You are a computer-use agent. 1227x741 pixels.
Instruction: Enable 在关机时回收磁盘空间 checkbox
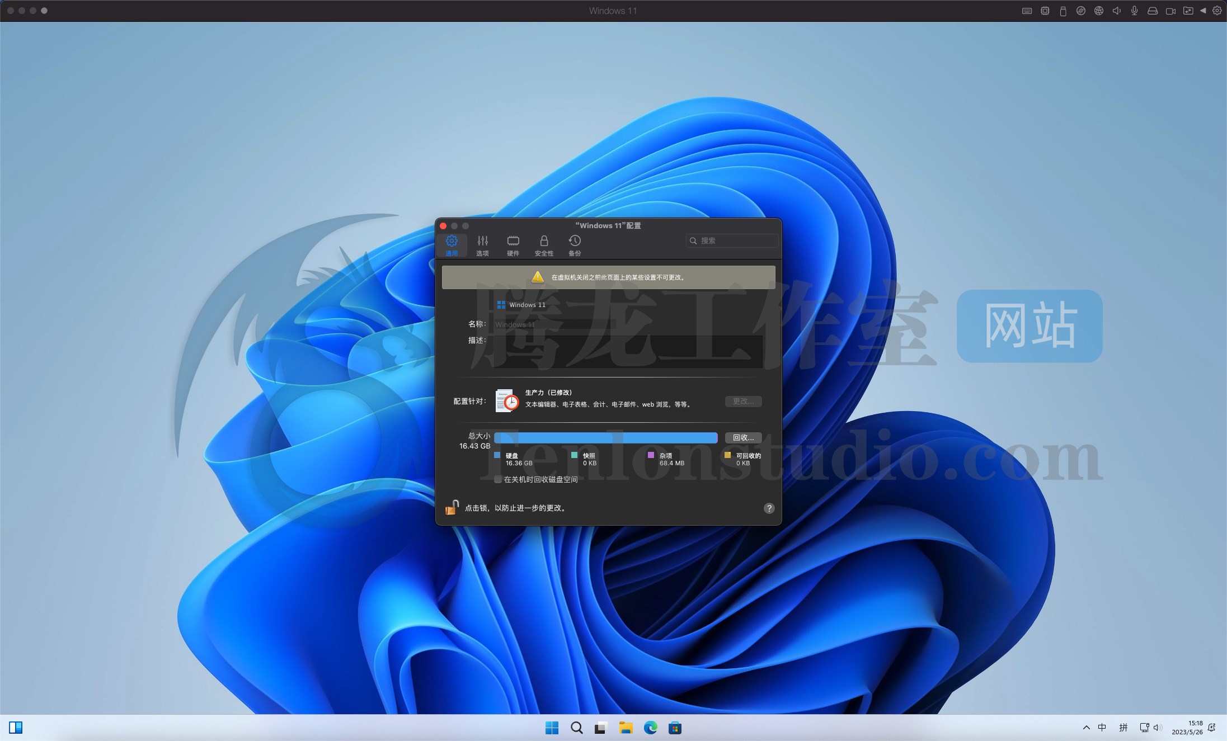pyautogui.click(x=498, y=479)
